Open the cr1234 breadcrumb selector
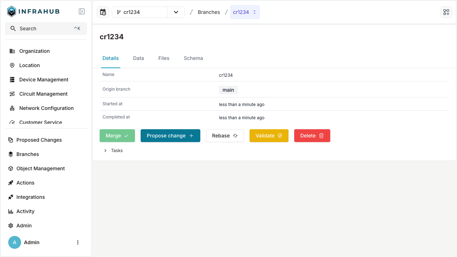The height and width of the screenshot is (257, 457). click(245, 12)
